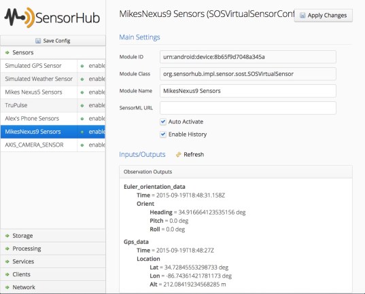Toggle the Auto Activate checkbox
The height and width of the screenshot is (294, 365).
click(163, 122)
